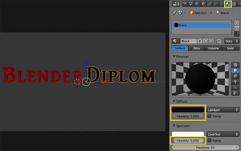Switch to Volume material type
The image size is (241, 151).
click(x=213, y=48)
